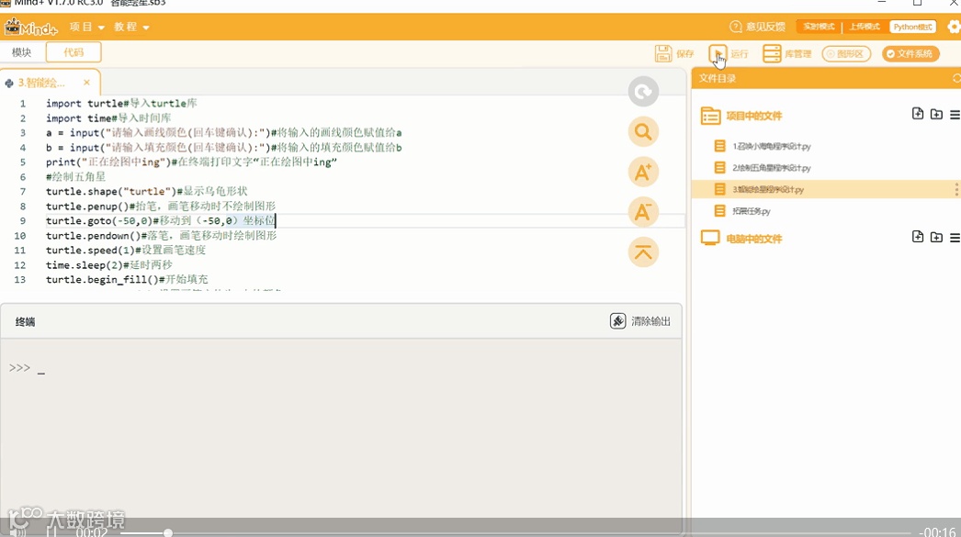Add new folder in 项目中的文件
This screenshot has width=961, height=537.
click(936, 114)
